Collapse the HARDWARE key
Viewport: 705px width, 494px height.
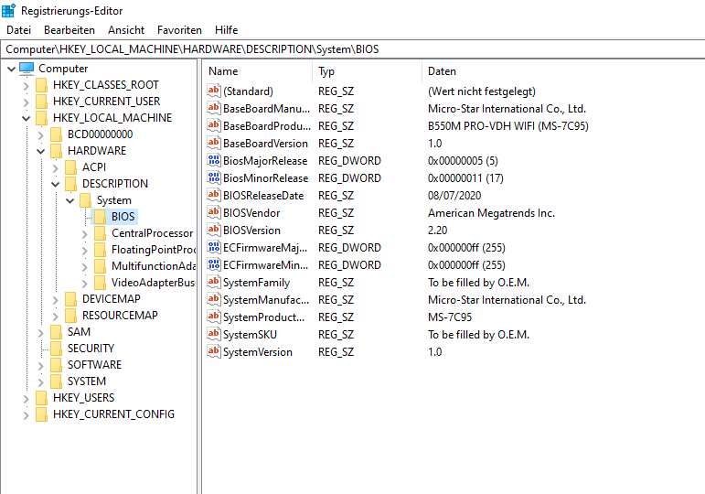click(x=41, y=151)
